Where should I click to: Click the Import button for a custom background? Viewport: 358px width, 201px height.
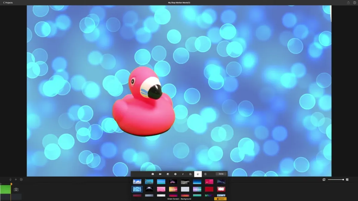point(221,199)
